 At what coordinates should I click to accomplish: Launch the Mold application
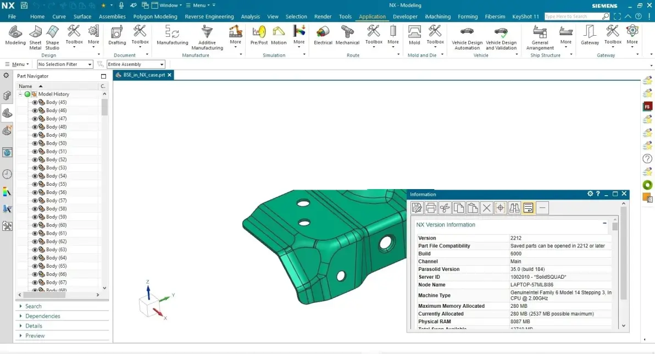414,35
